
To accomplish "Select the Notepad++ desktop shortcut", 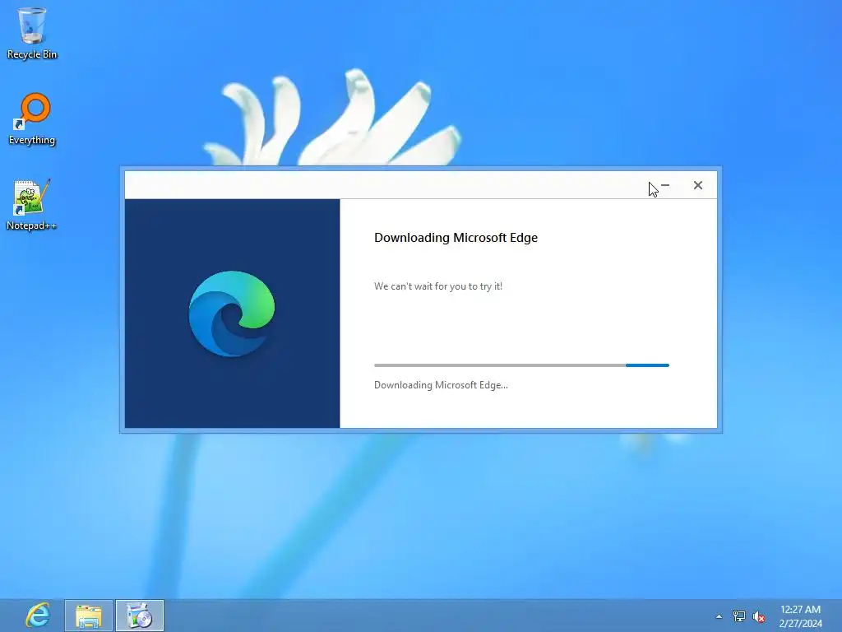I will point(32,205).
